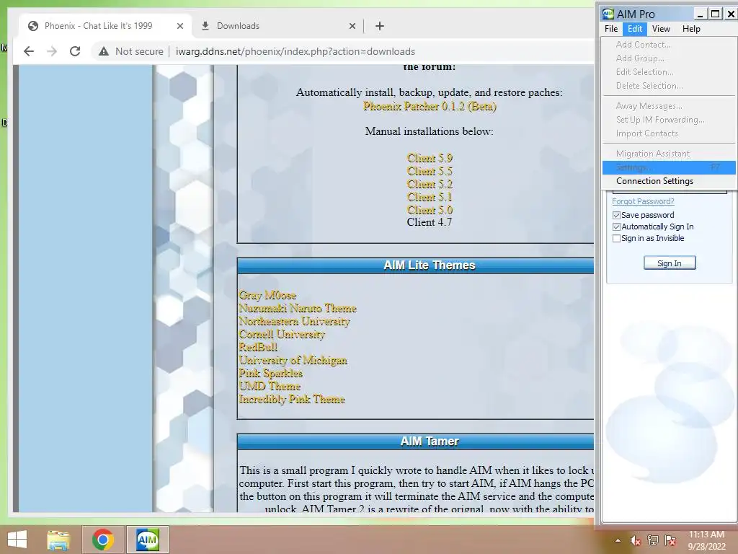Open the Pink Sparkles theme link
738x554 pixels.
(271, 373)
